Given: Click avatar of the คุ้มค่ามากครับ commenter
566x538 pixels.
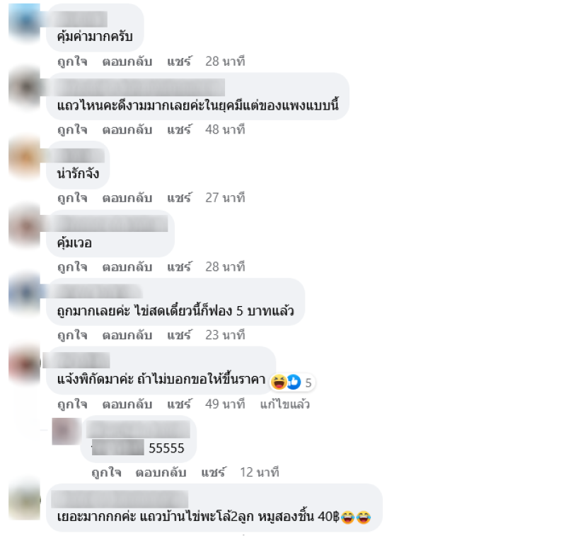Looking at the screenshot, I should tap(25, 23).
